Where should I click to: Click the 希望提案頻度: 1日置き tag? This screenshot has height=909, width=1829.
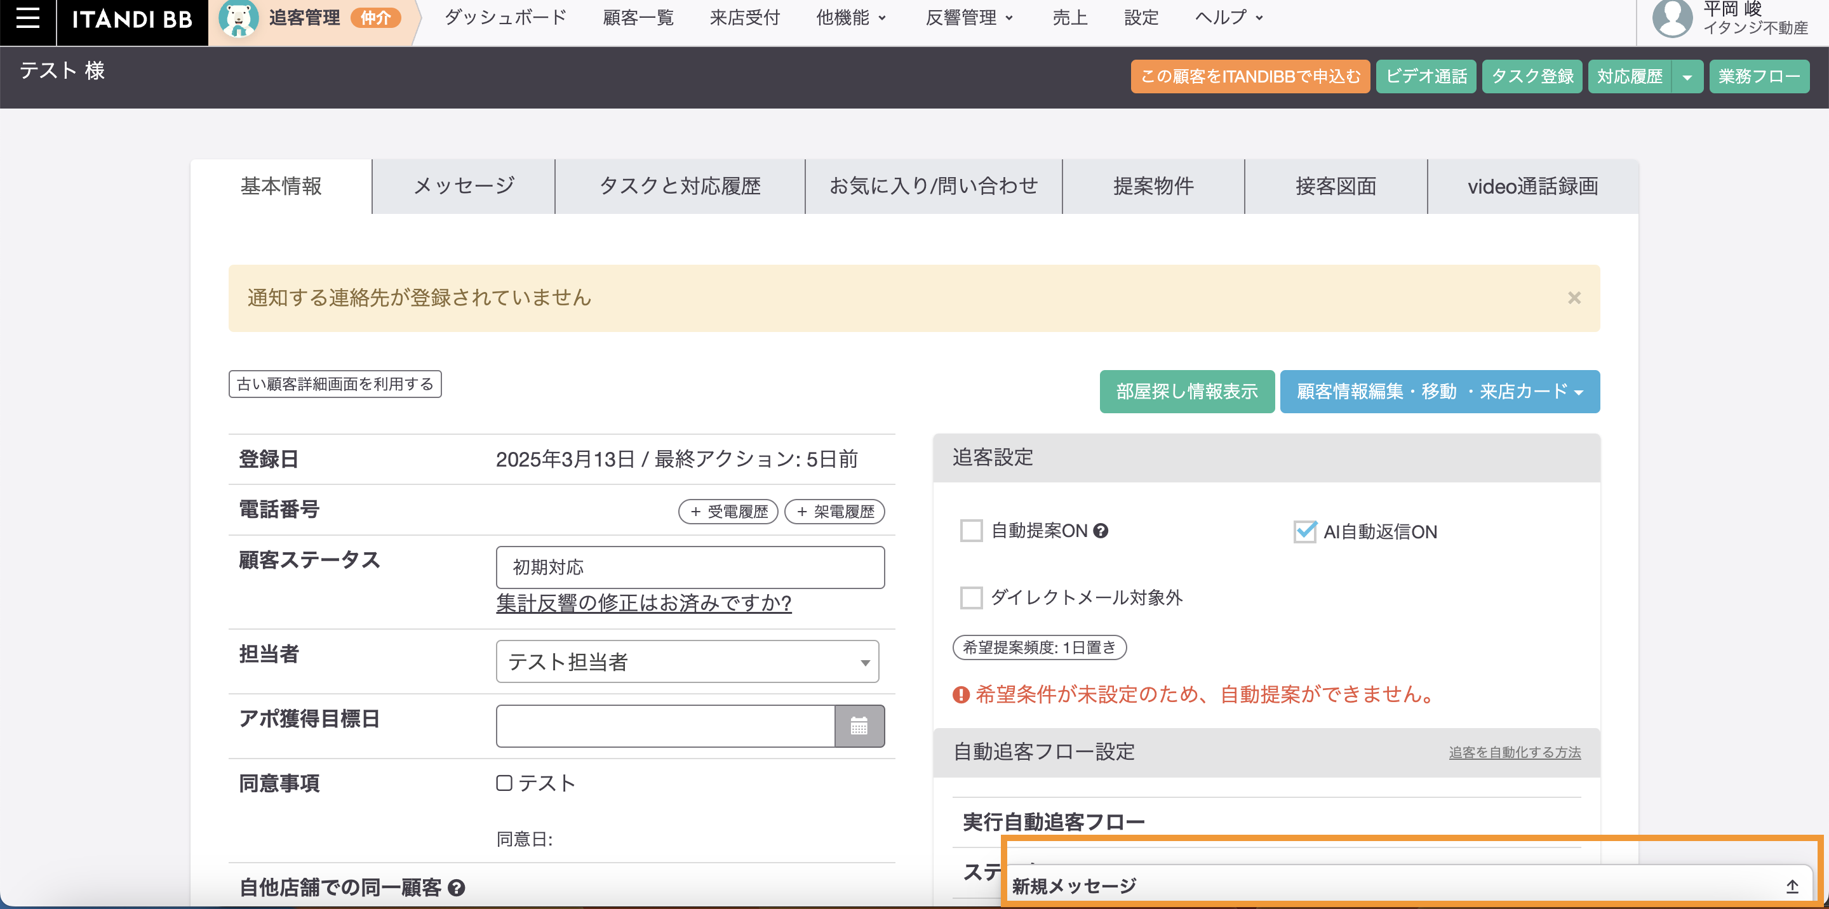[x=1040, y=647]
